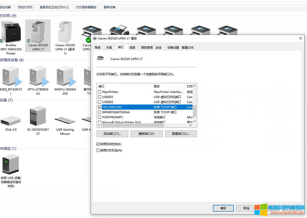The width and height of the screenshot is (307, 218).
Task: Click the USB Gaming Mouse keyboard icon
Action: point(65,121)
